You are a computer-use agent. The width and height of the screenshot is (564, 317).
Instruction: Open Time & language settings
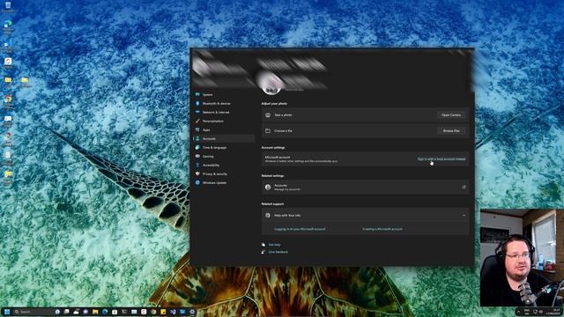pyautogui.click(x=224, y=147)
